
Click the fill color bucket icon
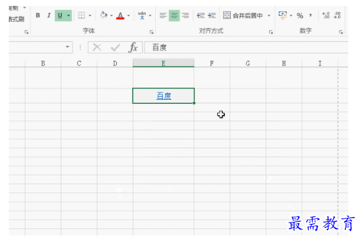pos(104,15)
